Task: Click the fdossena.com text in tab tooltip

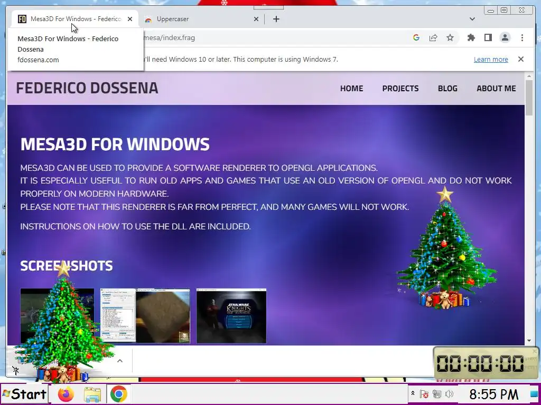Action: tap(38, 60)
